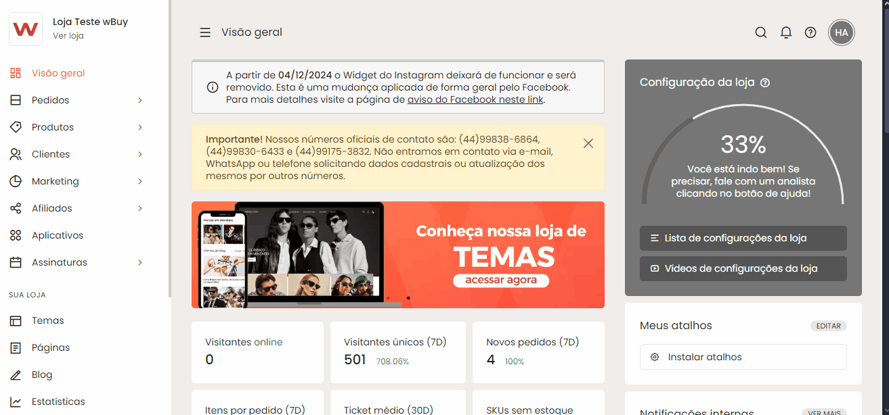Open the Estatísticas sidebar item
Screen dimensions: 889x415
58,401
